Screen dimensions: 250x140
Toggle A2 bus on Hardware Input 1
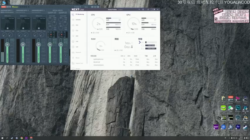click(12, 43)
